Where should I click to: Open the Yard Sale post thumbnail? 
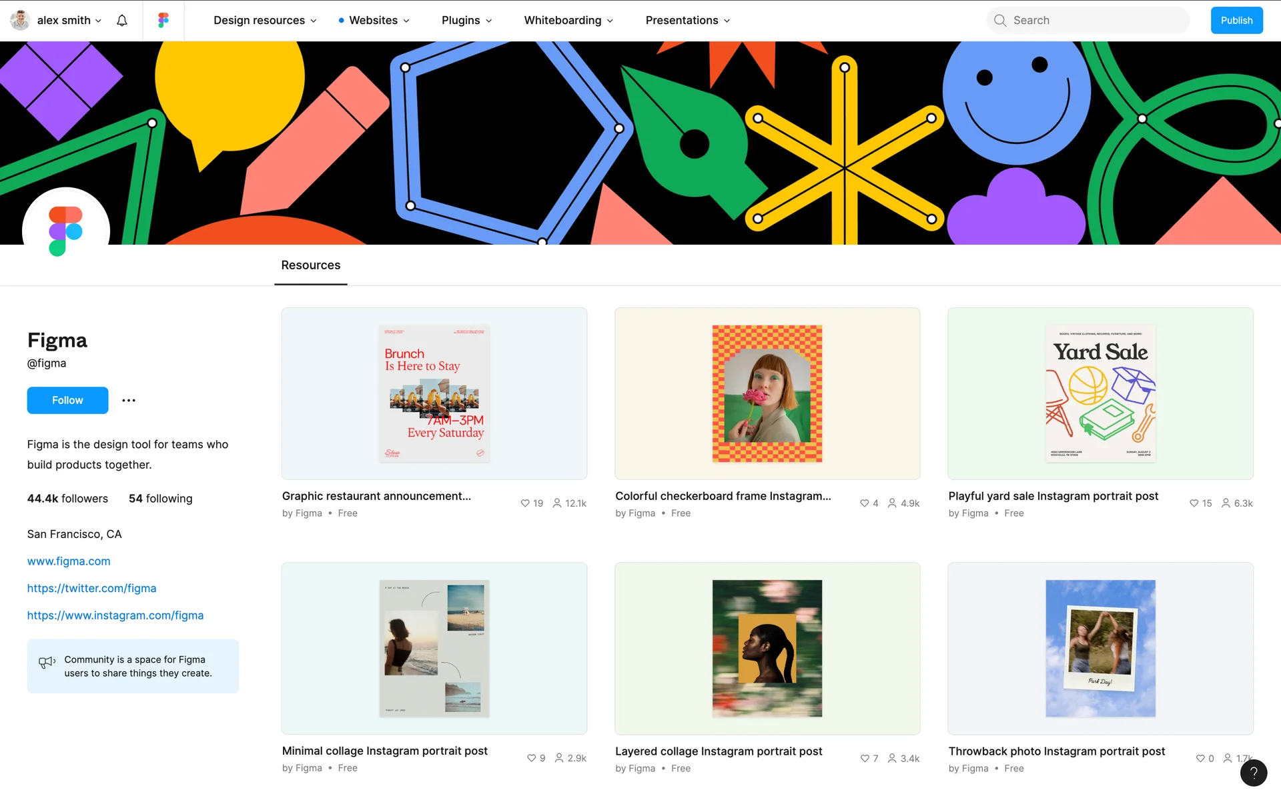pos(1100,393)
